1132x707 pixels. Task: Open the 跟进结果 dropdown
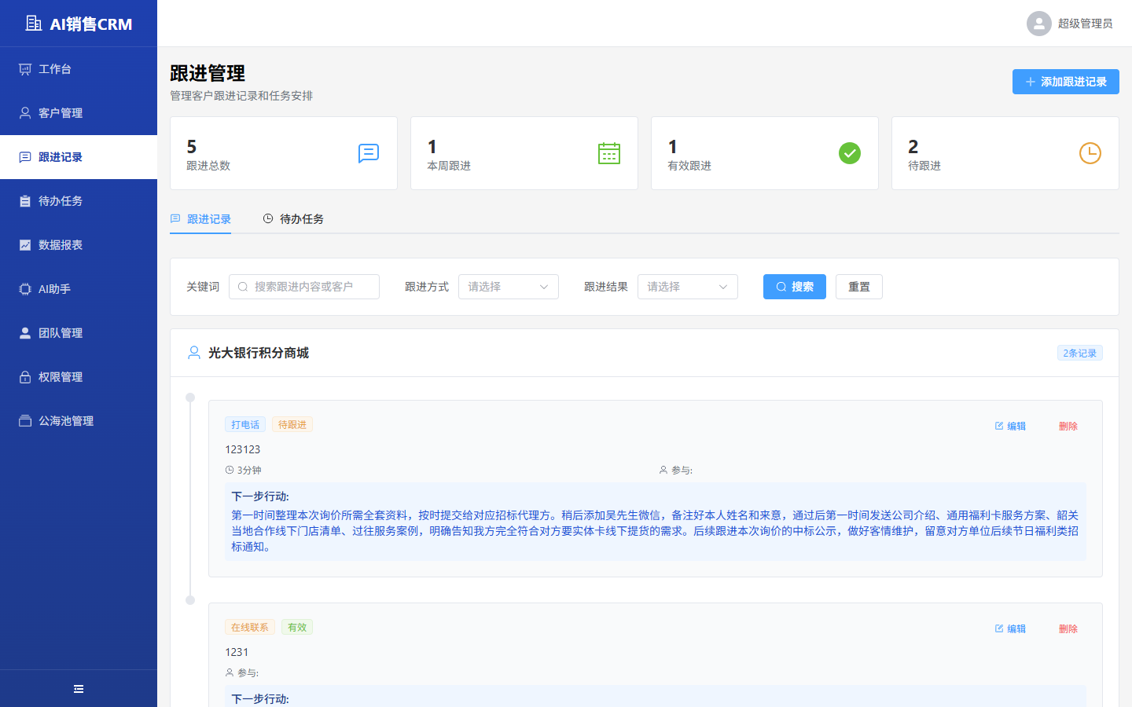tap(688, 287)
